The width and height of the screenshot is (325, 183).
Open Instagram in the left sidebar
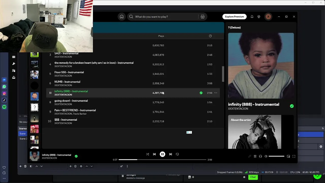[4, 94]
